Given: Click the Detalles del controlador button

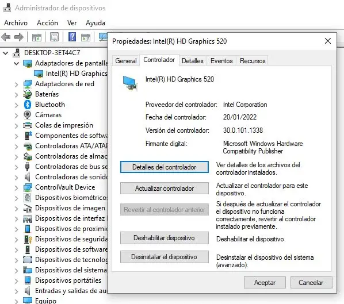Looking at the screenshot, I should coord(165,167).
